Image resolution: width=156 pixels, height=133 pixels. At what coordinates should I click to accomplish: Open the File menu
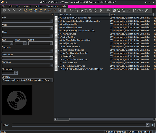click(x=3, y=6)
